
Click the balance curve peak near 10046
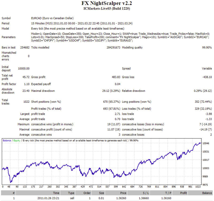pyautogui.click(x=200, y=143)
